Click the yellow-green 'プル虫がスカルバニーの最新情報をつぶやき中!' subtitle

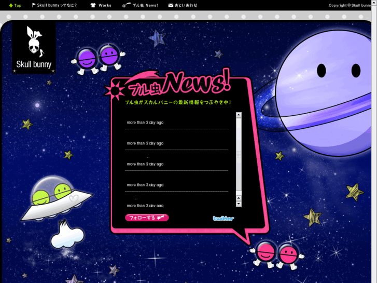[x=178, y=102]
